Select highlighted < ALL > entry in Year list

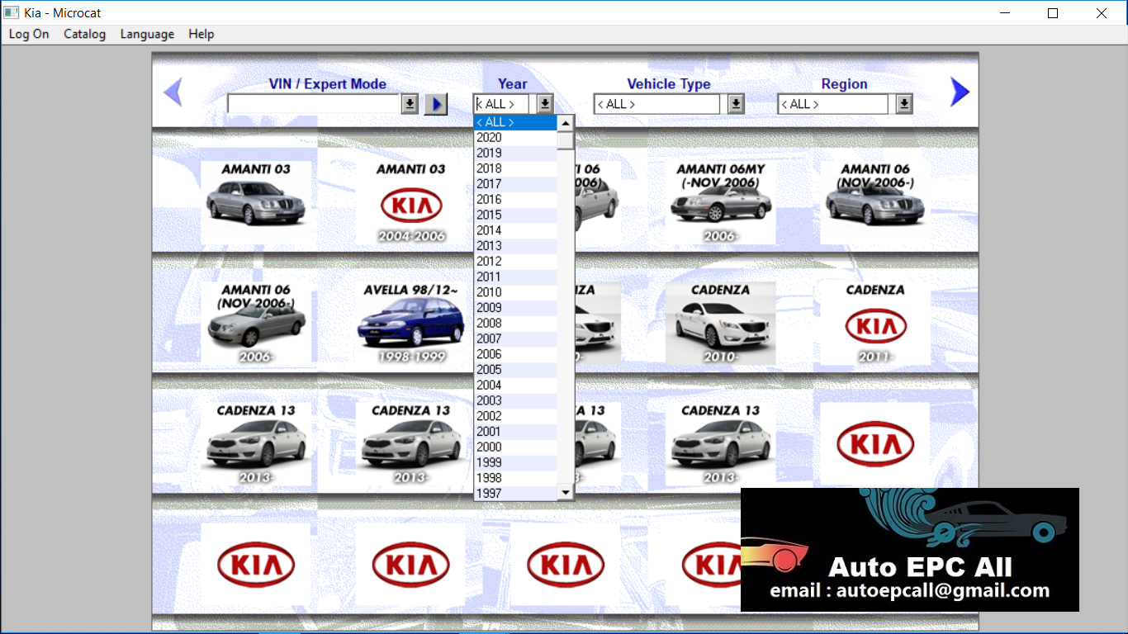515,122
